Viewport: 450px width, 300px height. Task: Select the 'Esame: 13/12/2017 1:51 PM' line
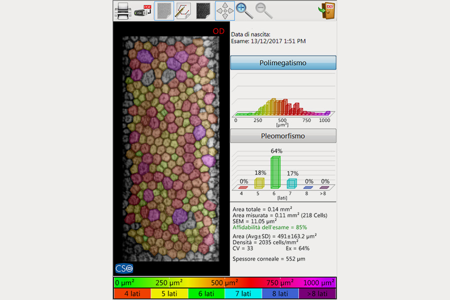[x=268, y=41]
